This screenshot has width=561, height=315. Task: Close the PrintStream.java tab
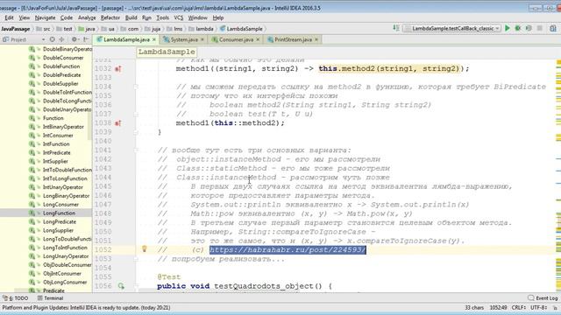tap(316, 39)
